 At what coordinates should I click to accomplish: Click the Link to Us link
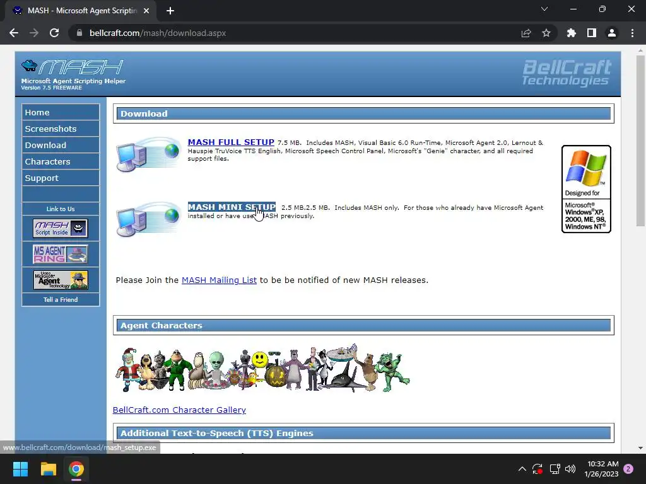point(61,209)
